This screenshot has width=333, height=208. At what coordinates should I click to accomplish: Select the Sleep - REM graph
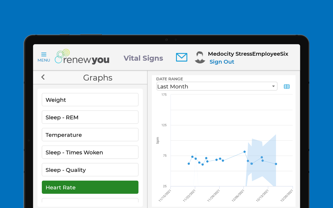[90, 117]
